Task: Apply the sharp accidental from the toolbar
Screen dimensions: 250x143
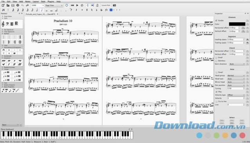Action: [x=87, y=10]
